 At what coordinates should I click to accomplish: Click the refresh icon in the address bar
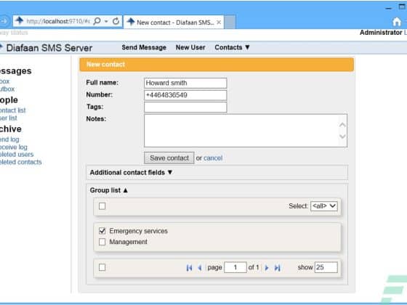click(x=116, y=21)
